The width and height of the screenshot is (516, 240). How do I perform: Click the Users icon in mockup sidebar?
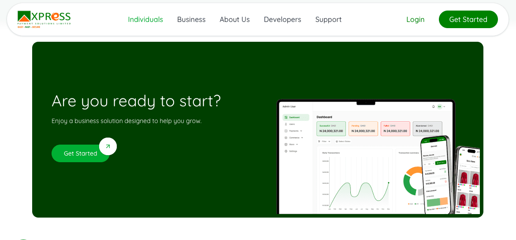[286, 124]
